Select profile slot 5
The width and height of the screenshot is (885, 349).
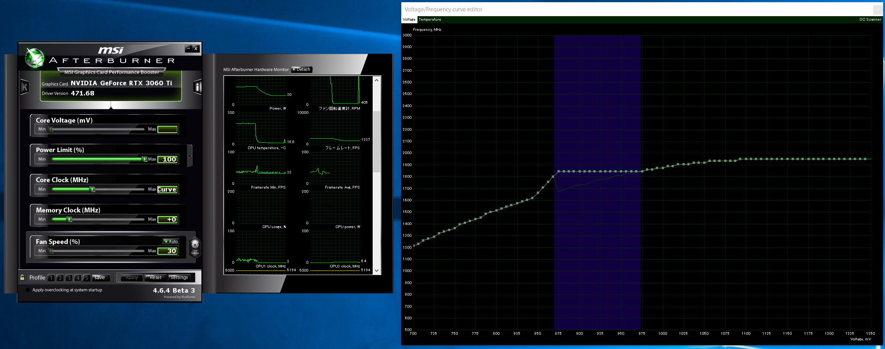(87, 278)
